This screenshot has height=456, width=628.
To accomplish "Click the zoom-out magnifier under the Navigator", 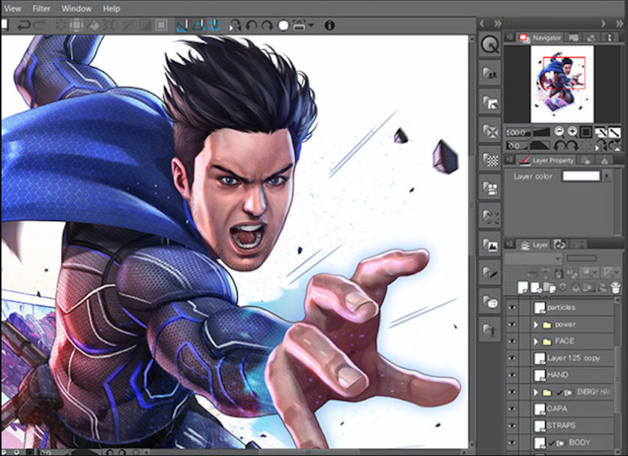I will point(559,131).
